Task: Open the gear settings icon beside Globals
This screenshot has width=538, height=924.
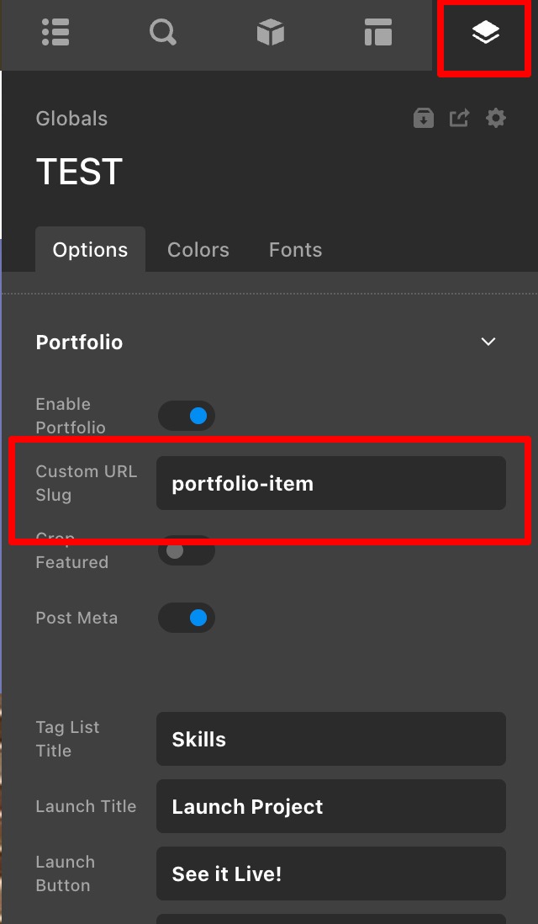Action: click(496, 119)
